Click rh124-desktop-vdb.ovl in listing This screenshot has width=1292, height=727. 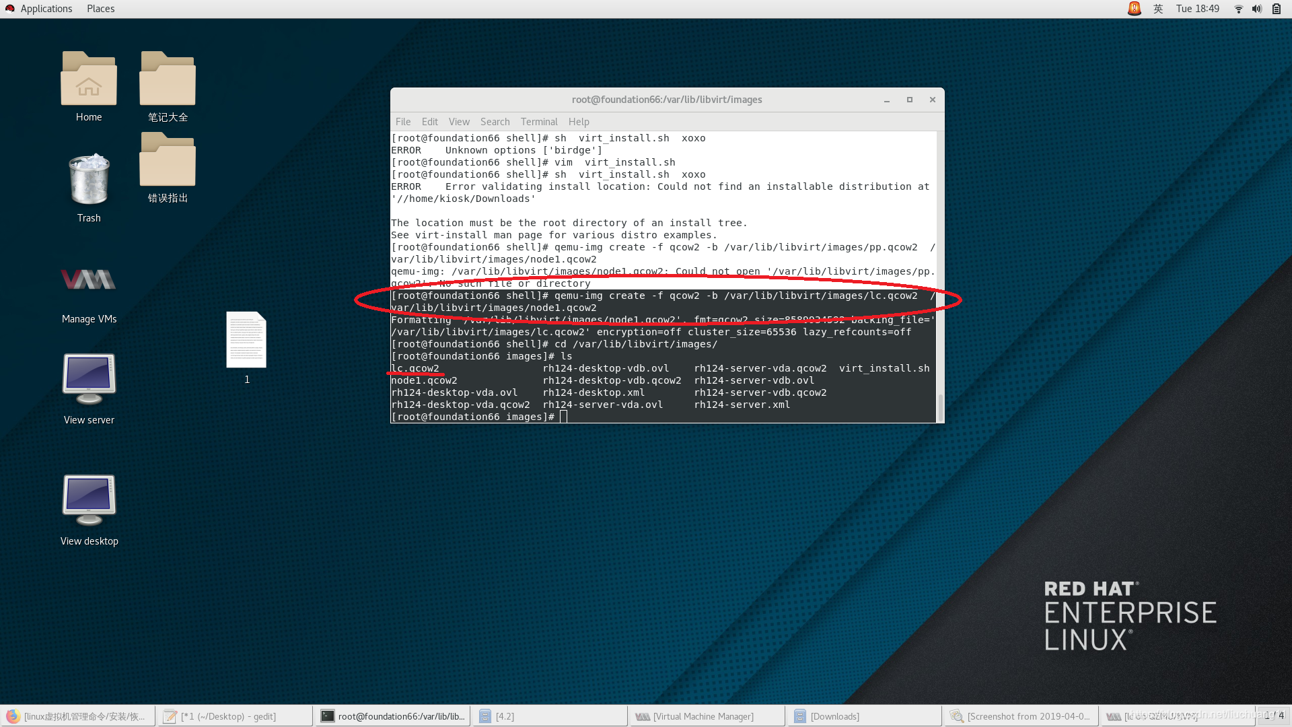606,368
